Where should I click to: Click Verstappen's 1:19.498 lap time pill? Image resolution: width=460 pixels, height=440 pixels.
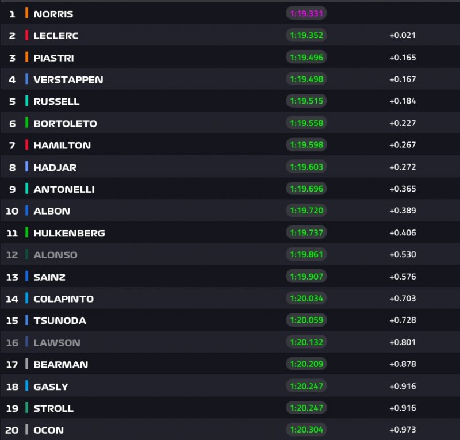[x=306, y=79]
